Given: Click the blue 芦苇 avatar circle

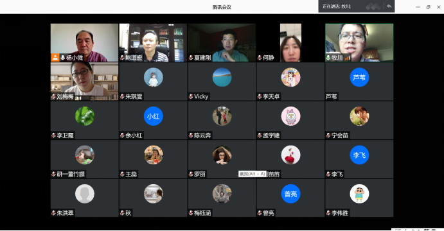Looking at the screenshot, I should pos(359,77).
